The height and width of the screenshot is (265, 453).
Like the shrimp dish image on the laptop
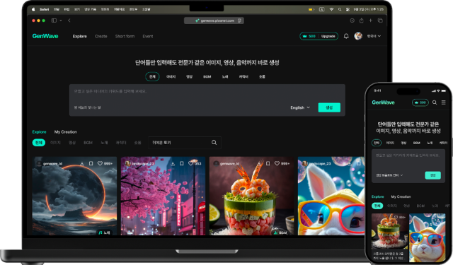[x=277, y=163]
